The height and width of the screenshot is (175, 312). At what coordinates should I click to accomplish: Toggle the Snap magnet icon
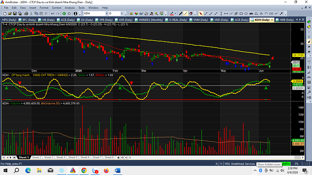point(191,14)
